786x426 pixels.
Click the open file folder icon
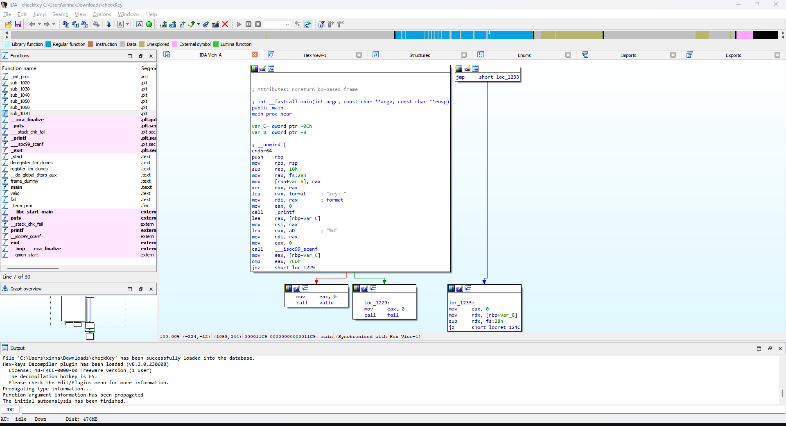8,25
